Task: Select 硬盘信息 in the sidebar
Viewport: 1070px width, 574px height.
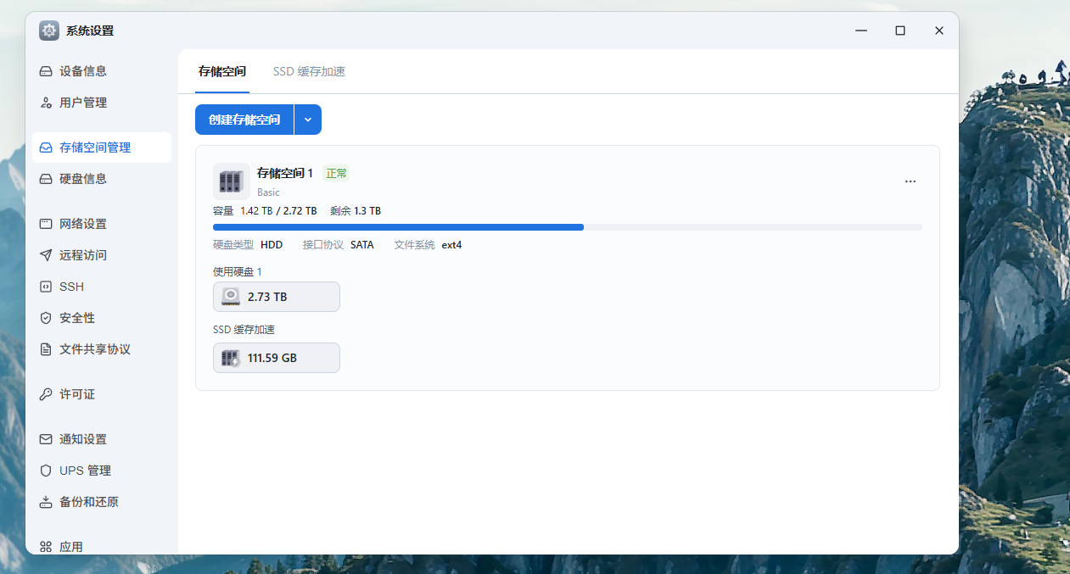Action: point(102,179)
